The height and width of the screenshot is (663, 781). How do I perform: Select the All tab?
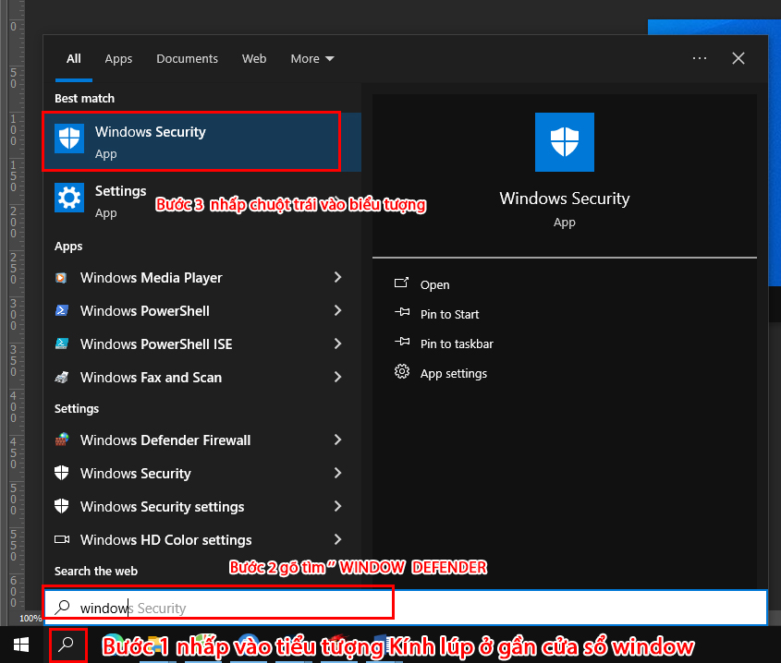[74, 59]
